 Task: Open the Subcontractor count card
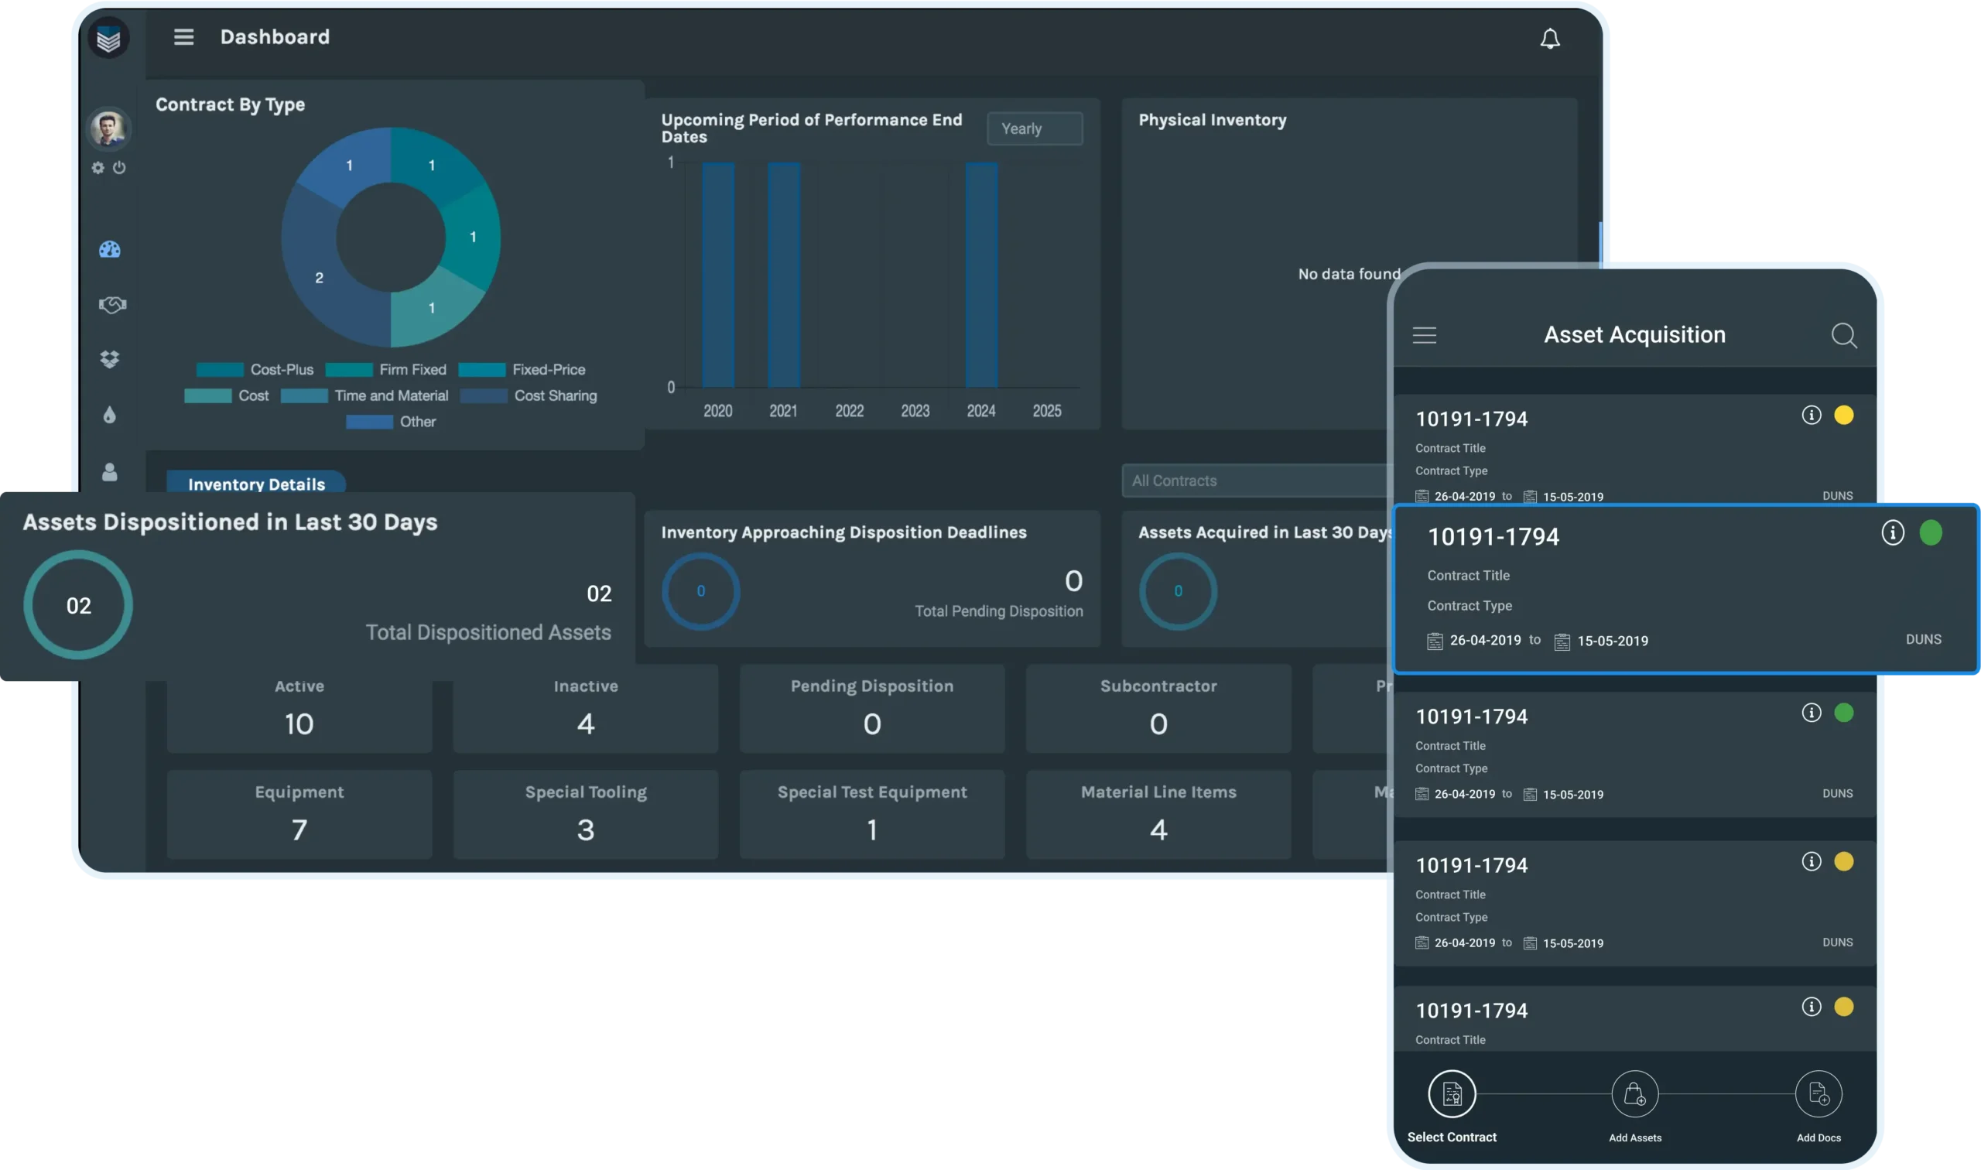pyautogui.click(x=1158, y=708)
